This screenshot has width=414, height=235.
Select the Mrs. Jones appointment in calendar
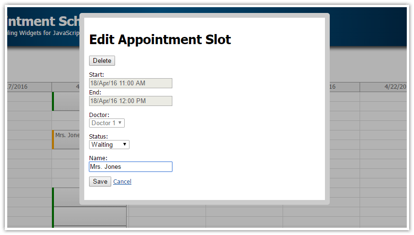click(x=66, y=140)
